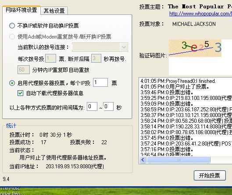Click the redial delay seconds field
Screen dimensions: 232x195
coord(96,58)
